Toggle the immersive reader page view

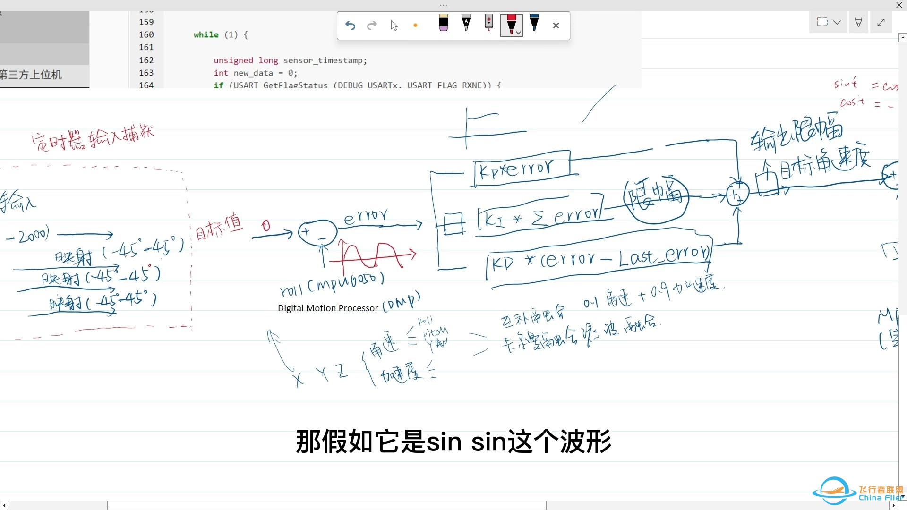(822, 22)
